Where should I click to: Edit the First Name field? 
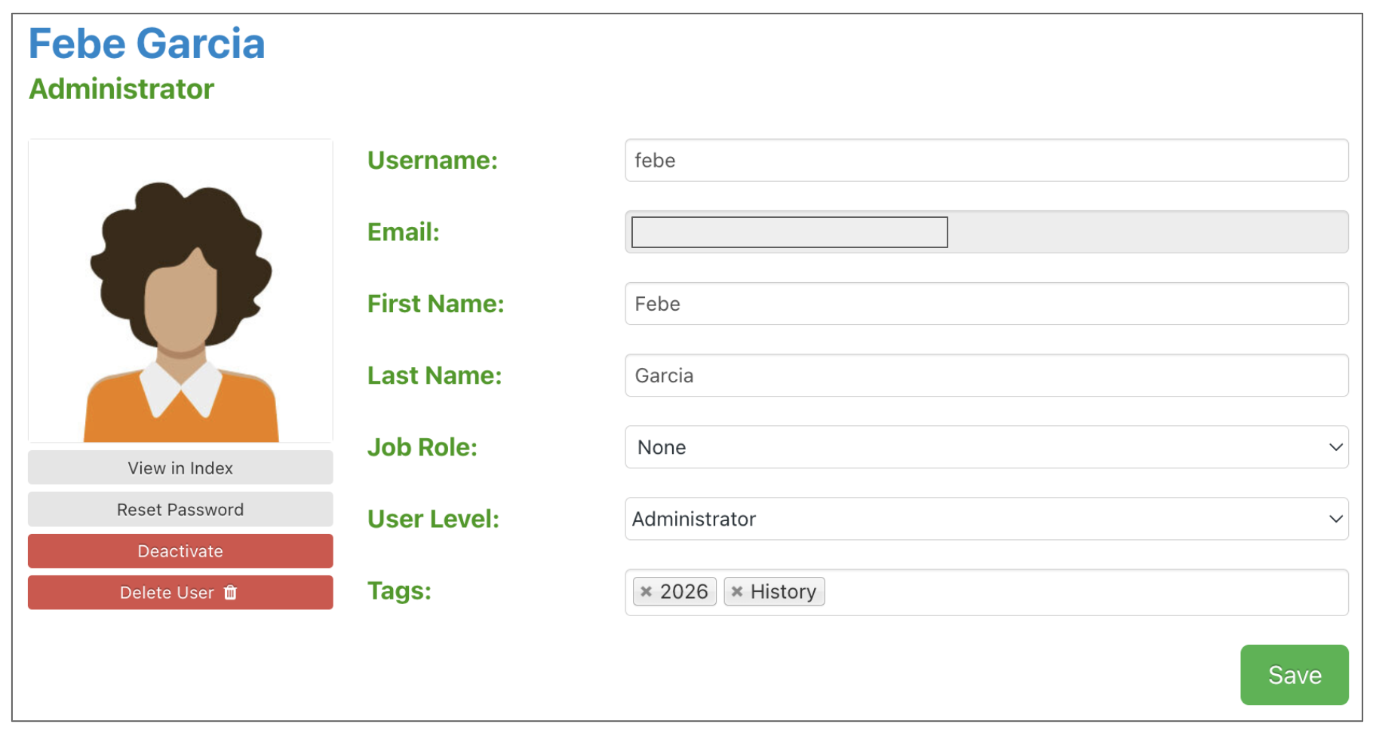(x=985, y=304)
